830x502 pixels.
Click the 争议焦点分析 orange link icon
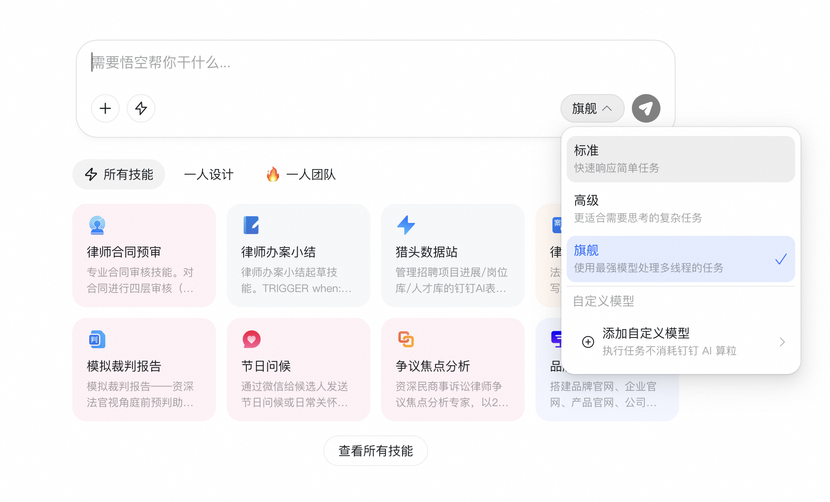(x=406, y=339)
